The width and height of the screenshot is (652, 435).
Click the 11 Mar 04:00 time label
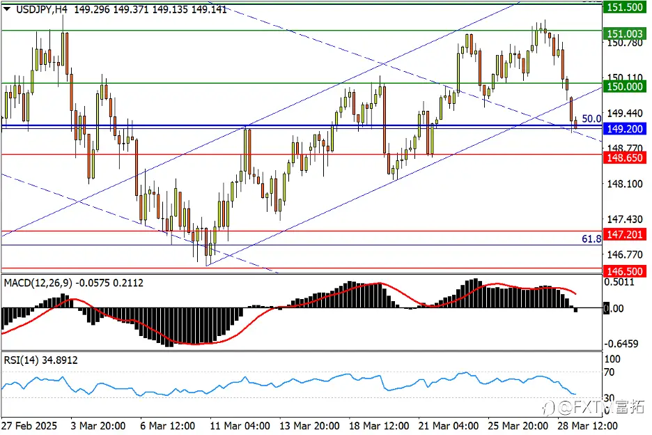[x=240, y=426]
